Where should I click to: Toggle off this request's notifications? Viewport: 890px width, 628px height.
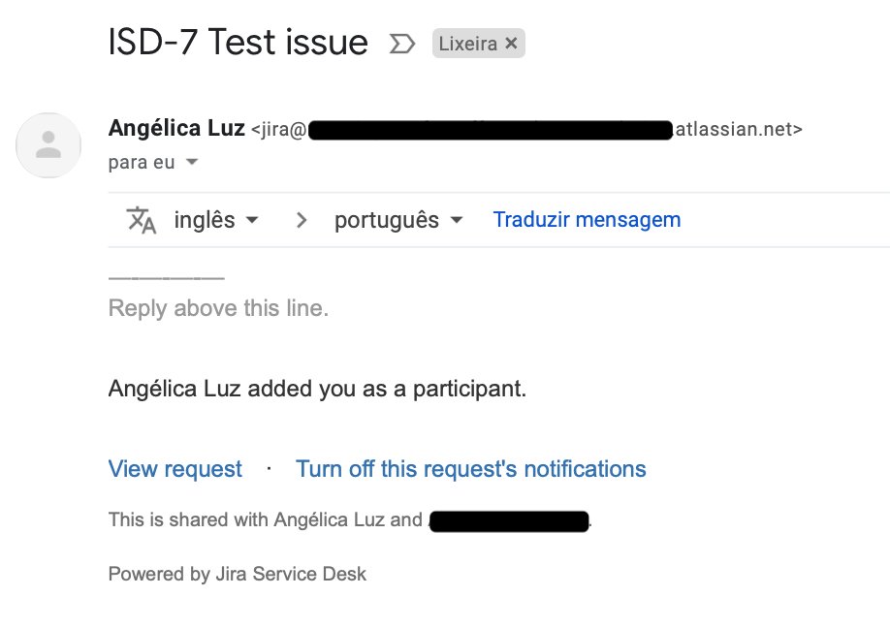pyautogui.click(x=470, y=468)
